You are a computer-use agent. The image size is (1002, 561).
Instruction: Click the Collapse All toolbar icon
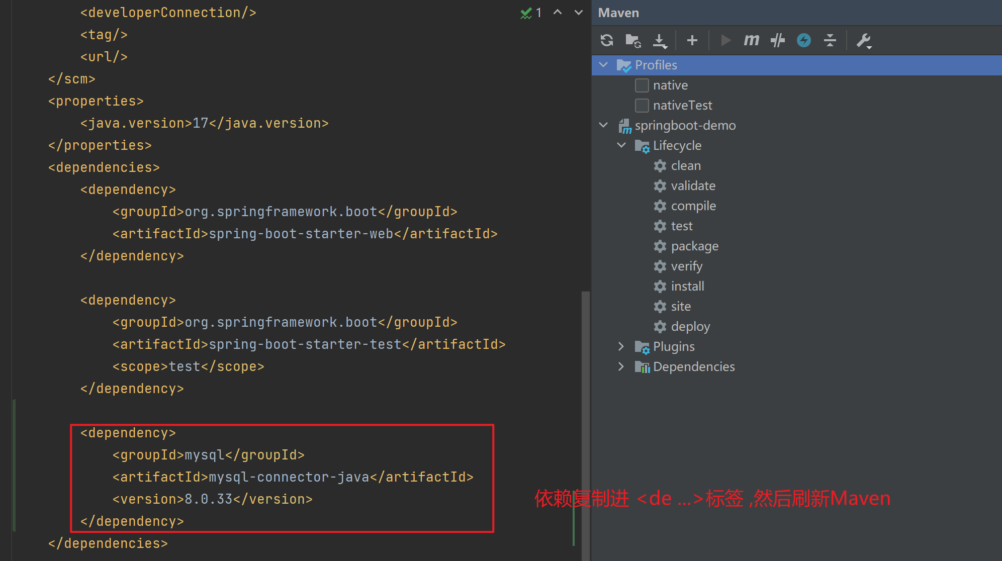tap(830, 40)
